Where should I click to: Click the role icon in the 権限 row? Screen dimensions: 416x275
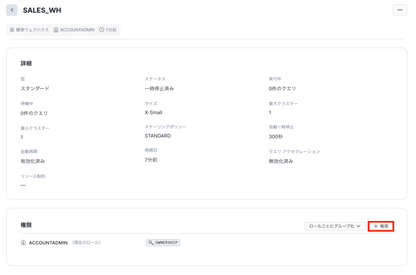pos(24,243)
